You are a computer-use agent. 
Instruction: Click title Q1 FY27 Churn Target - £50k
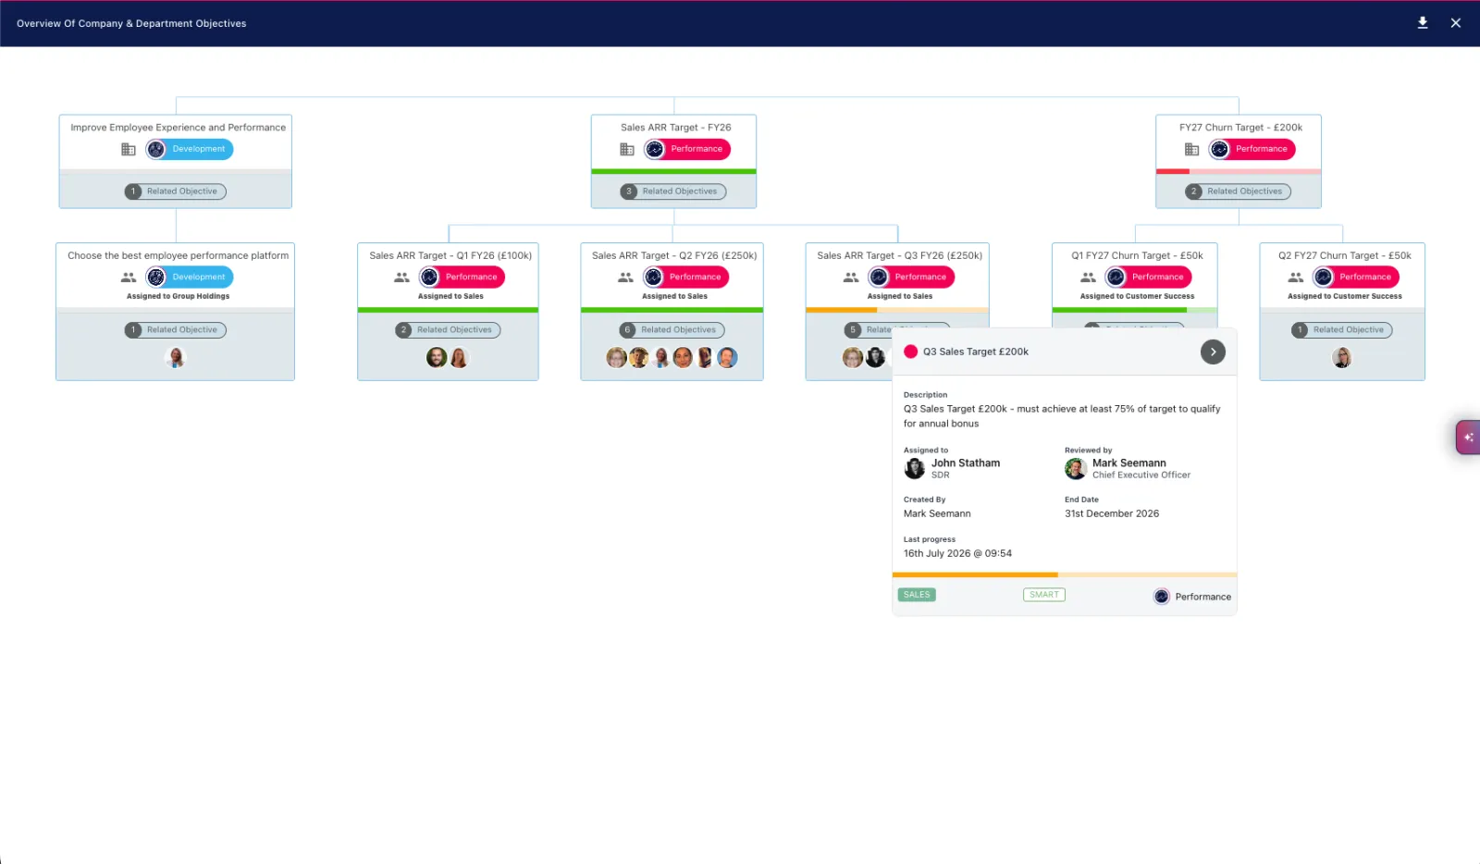[1137, 256]
